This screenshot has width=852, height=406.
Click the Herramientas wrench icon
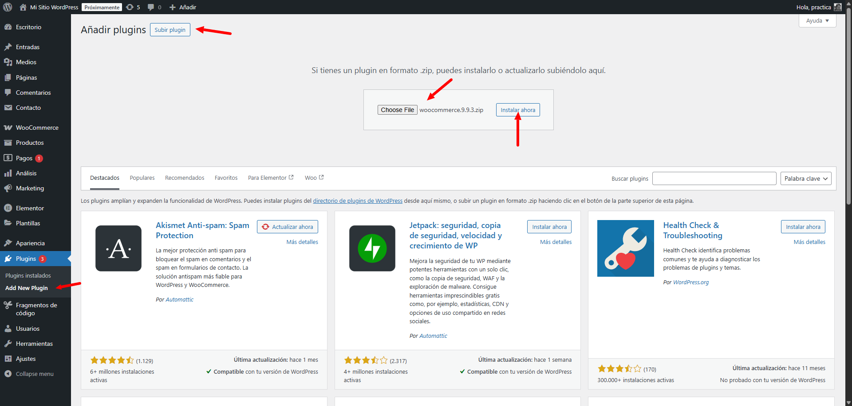point(8,344)
